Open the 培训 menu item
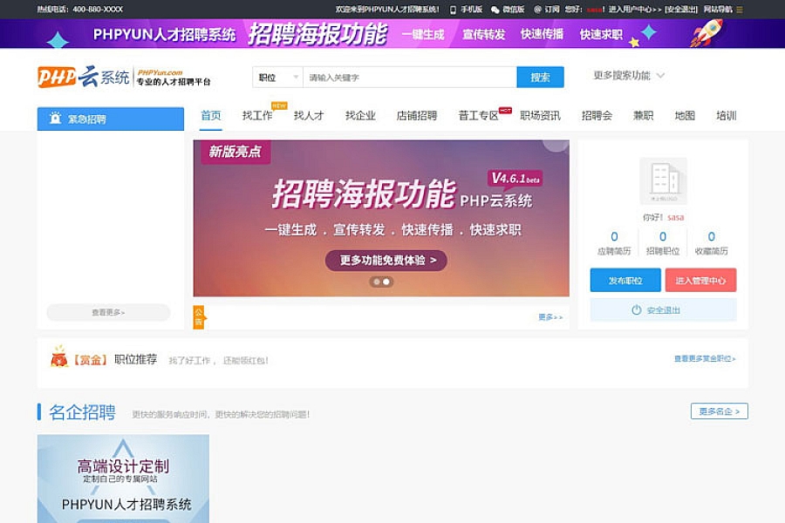This screenshot has width=785, height=523. point(726,116)
